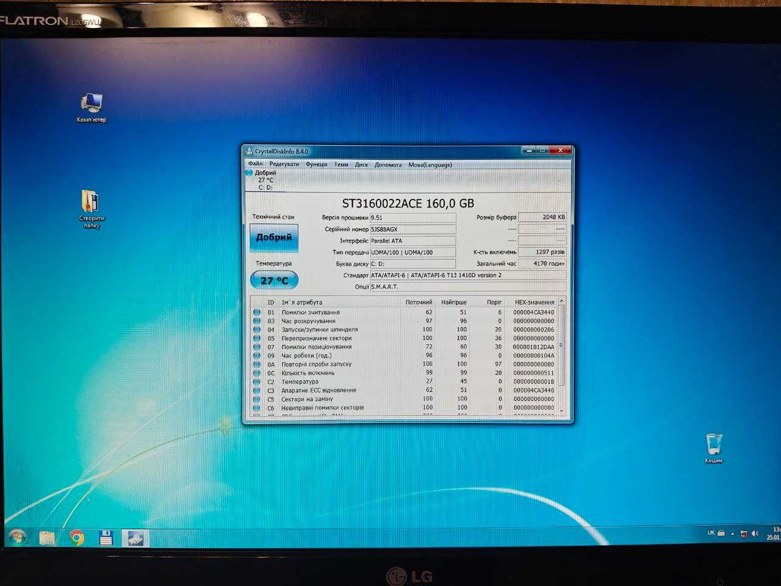Click the status orb for attribute 09
The image size is (781, 586).
tap(257, 355)
